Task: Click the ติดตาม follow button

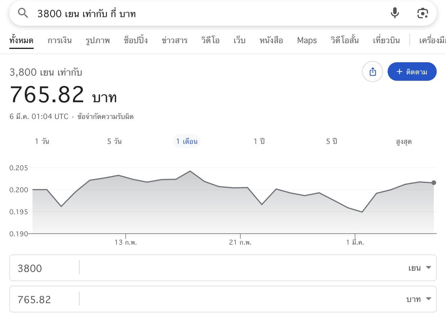Action: point(412,72)
